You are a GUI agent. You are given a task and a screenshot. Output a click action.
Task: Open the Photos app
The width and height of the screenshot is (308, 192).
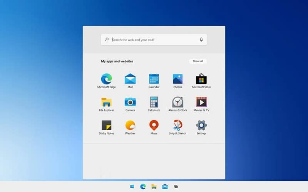tap(177, 79)
